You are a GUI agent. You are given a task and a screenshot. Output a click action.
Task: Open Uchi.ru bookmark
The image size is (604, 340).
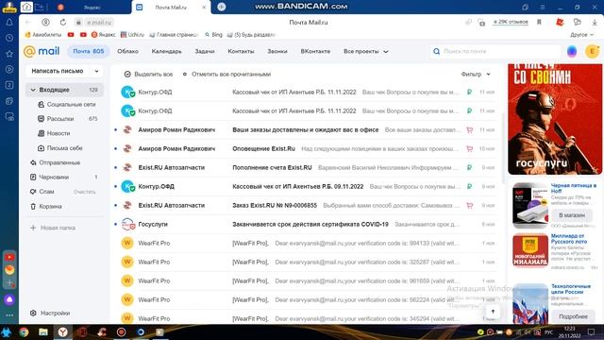[132, 35]
